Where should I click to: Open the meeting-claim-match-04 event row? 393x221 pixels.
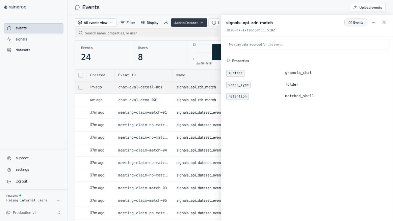tap(148, 150)
